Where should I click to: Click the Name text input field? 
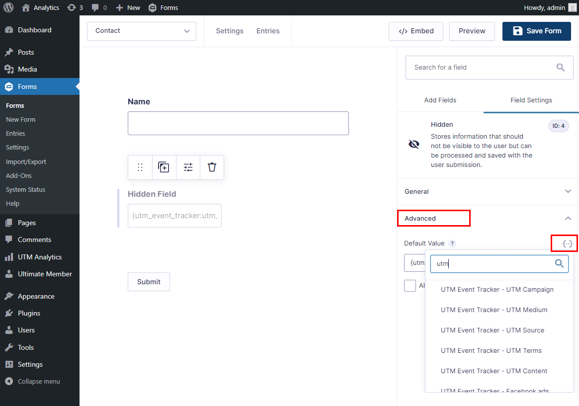(x=238, y=123)
